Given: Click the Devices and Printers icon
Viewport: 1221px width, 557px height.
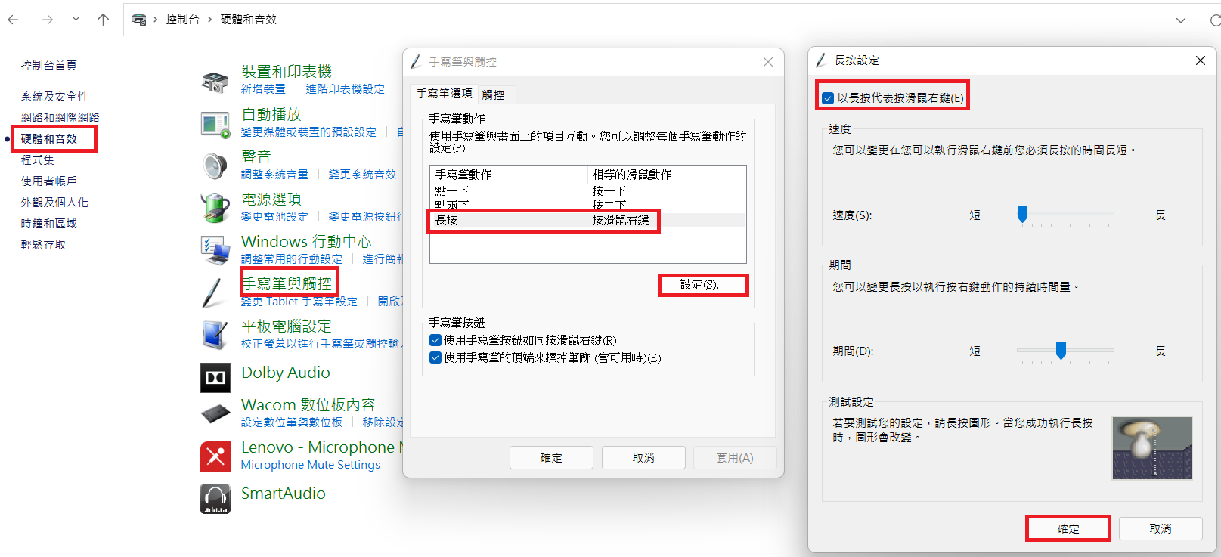Looking at the screenshot, I should pos(215,81).
